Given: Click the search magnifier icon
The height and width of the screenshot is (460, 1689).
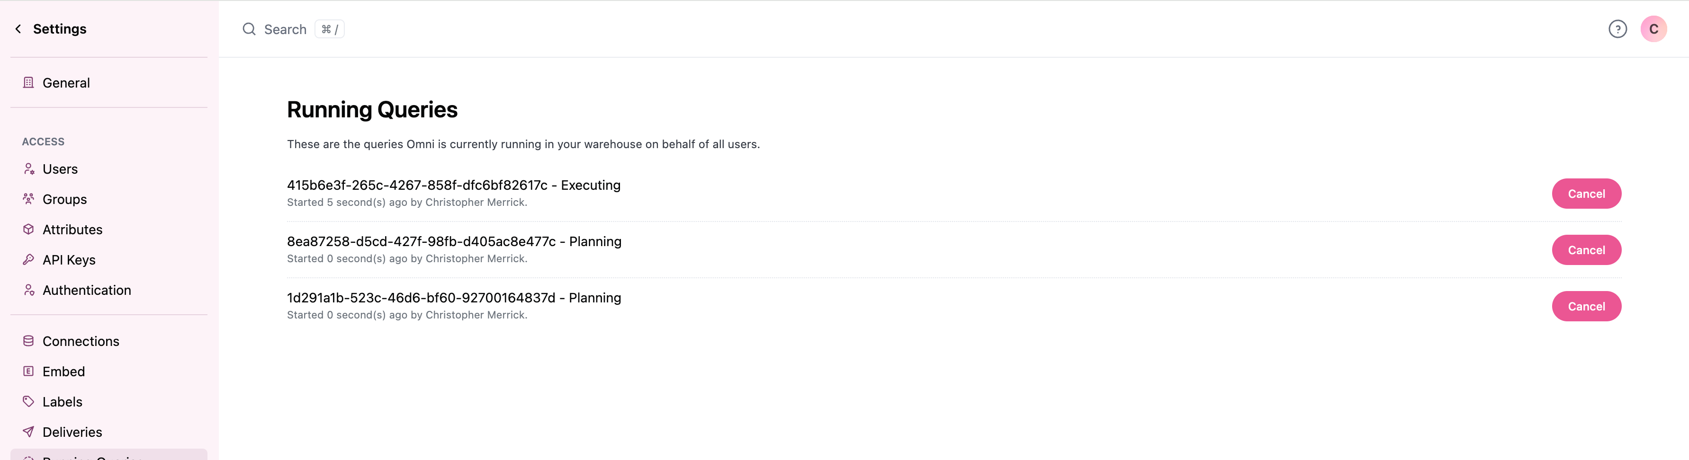Looking at the screenshot, I should coord(249,29).
